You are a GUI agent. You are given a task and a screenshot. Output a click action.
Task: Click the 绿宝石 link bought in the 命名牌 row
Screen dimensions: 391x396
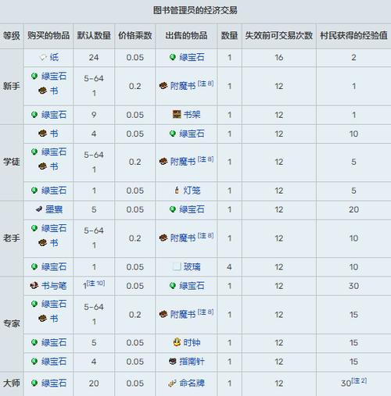point(54,383)
